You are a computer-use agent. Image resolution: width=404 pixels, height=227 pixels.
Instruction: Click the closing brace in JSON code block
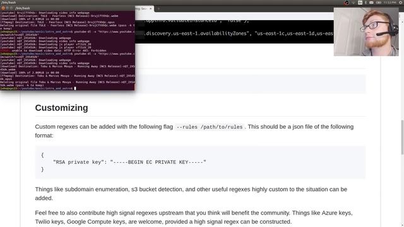42,170
